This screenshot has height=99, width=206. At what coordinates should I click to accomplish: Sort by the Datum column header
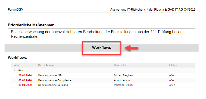[16, 65]
